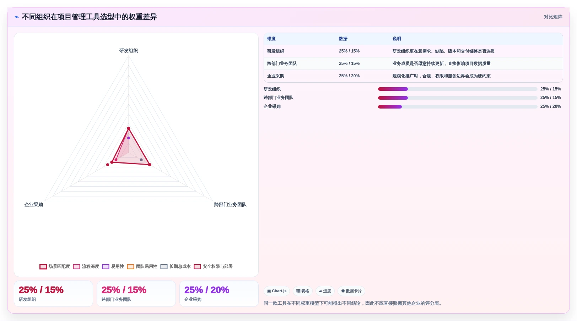The height and width of the screenshot is (321, 577).
Task: Click the Chart.js tag chip
Action: pos(277,291)
